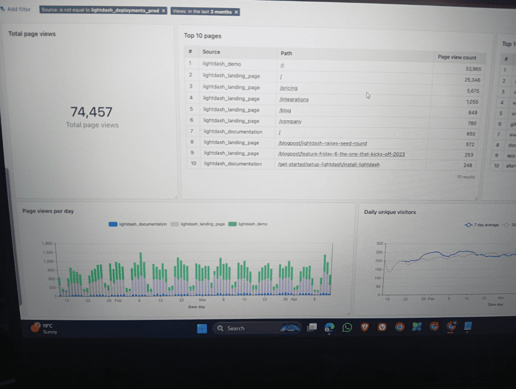Toggle lightdash_landing_page series in chart legend

198,224
